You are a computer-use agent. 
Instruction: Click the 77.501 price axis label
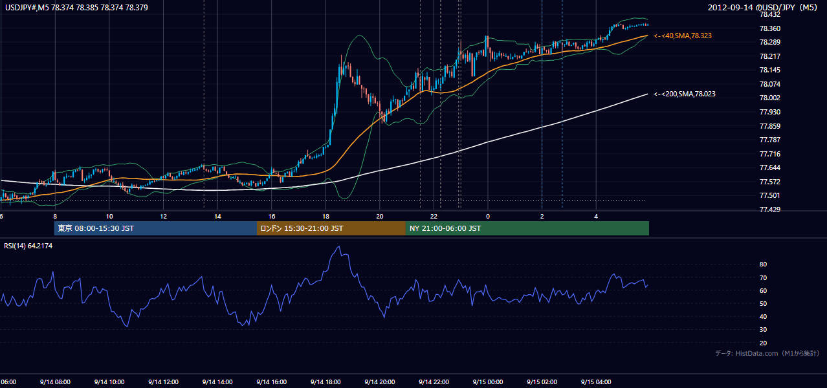tap(769, 196)
